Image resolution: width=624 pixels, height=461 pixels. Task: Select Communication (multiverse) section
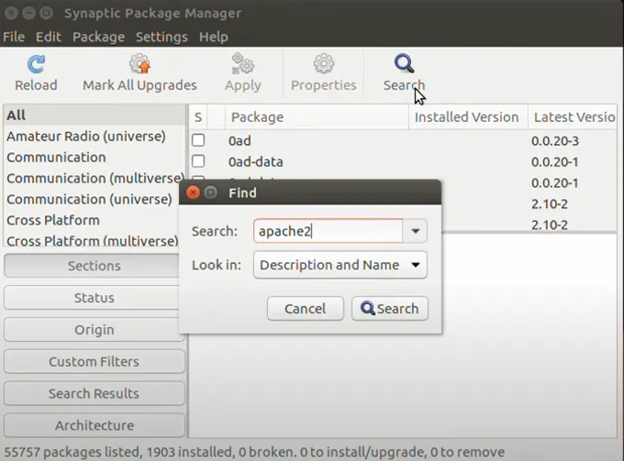tap(95, 179)
